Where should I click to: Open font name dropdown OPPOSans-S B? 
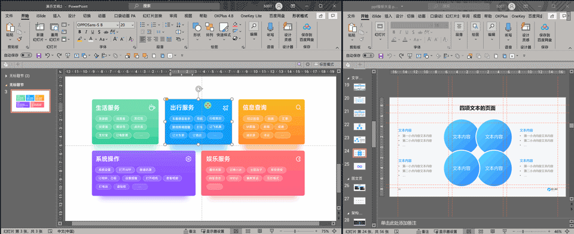coord(117,25)
